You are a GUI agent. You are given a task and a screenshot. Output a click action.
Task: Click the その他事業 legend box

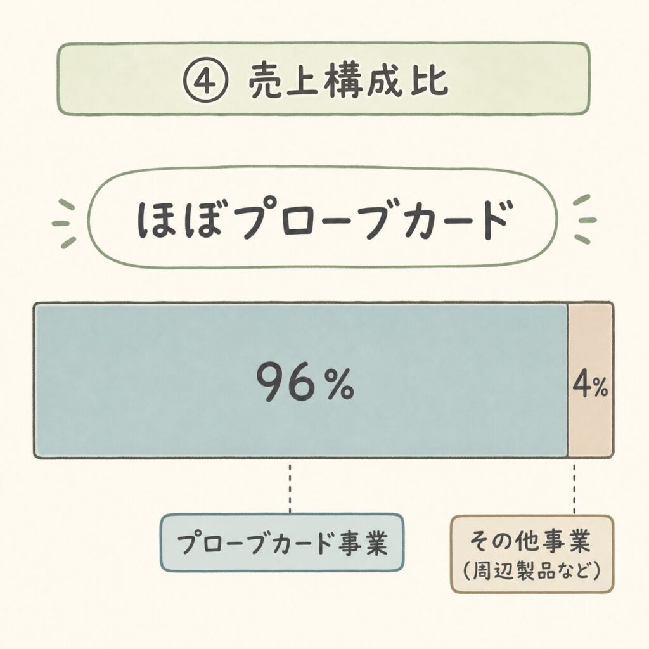532,554
